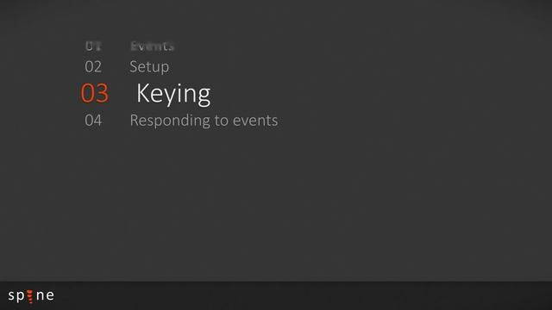Click the 04 chapter number
The image size is (552, 310).
(x=93, y=121)
